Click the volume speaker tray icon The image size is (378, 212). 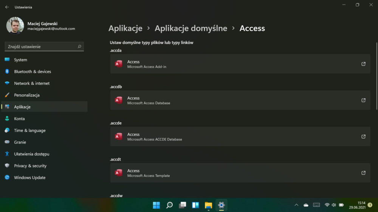[x=334, y=205]
